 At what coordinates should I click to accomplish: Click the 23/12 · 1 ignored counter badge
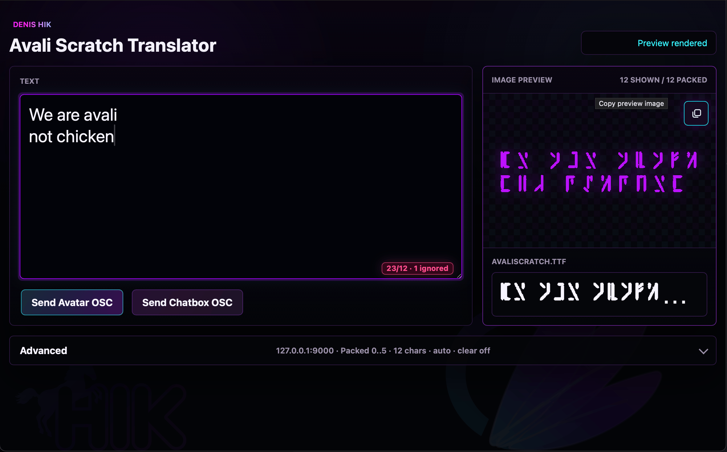click(417, 268)
